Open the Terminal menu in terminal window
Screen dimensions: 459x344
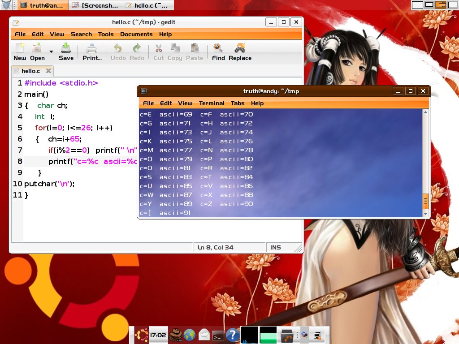(x=212, y=103)
